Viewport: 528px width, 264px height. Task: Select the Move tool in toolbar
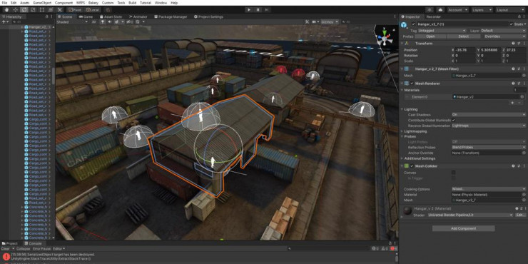[16, 10]
